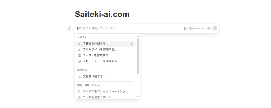
Task: Click the flowchart icon for フローチャートを作成する
Action: click(x=79, y=61)
